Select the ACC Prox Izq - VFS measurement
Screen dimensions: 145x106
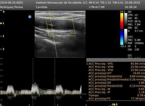coord(116,64)
